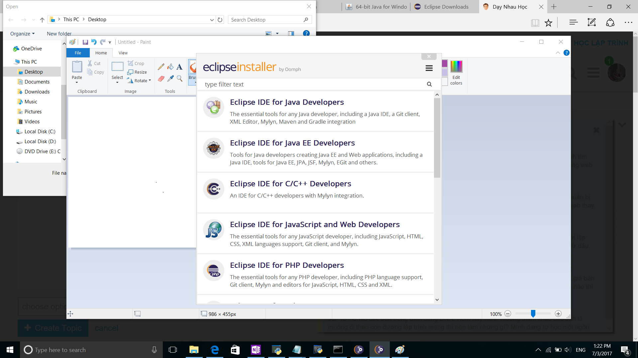
Task: Open the change view dropdown arrow
Action: coord(277,33)
